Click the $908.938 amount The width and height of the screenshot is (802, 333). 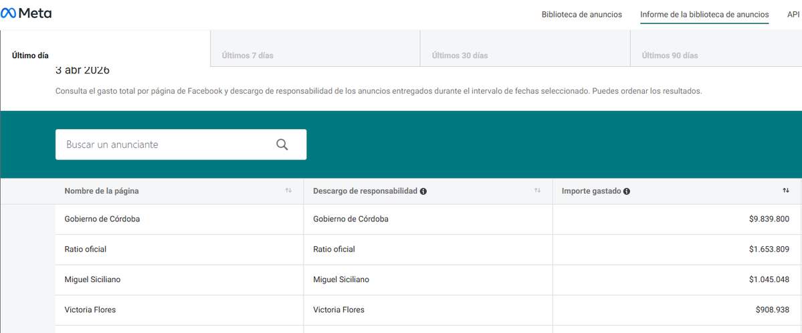773,310
